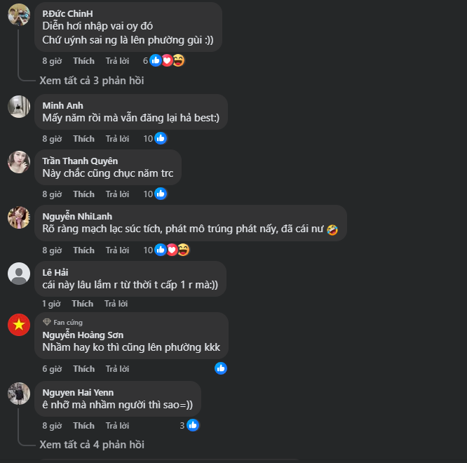Screen dimensions: 467x463
Task: Open P.Đức ChinH's profile name link
Action: pyautogui.click(x=67, y=13)
